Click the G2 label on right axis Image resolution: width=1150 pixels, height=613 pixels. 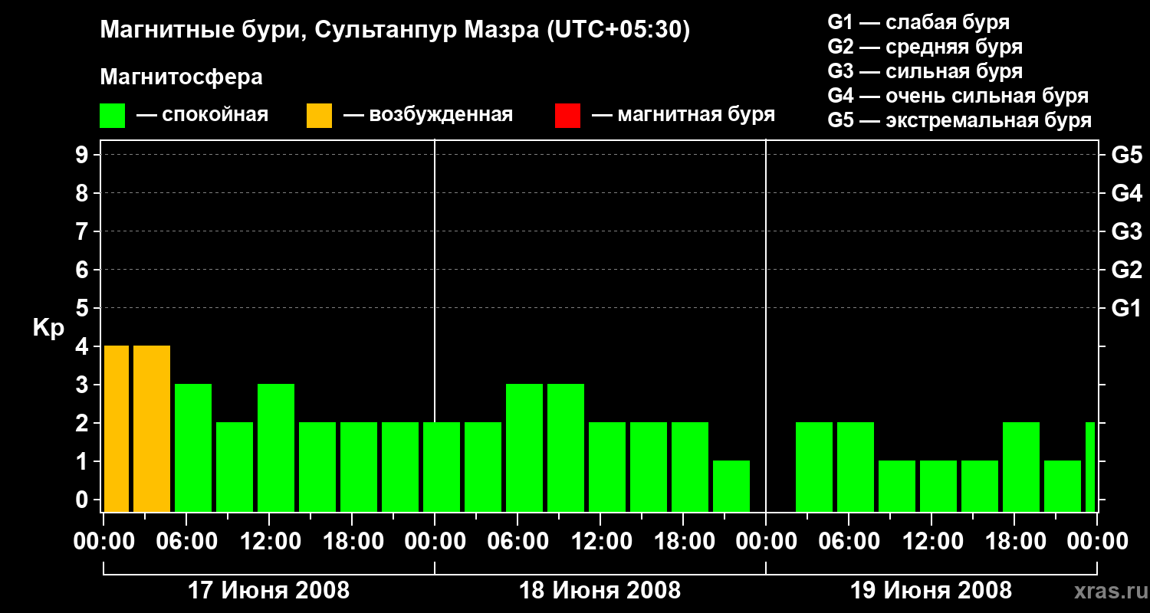(1127, 270)
